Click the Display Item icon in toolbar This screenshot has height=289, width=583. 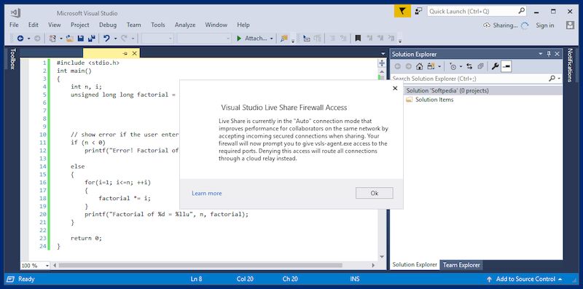[x=307, y=39]
